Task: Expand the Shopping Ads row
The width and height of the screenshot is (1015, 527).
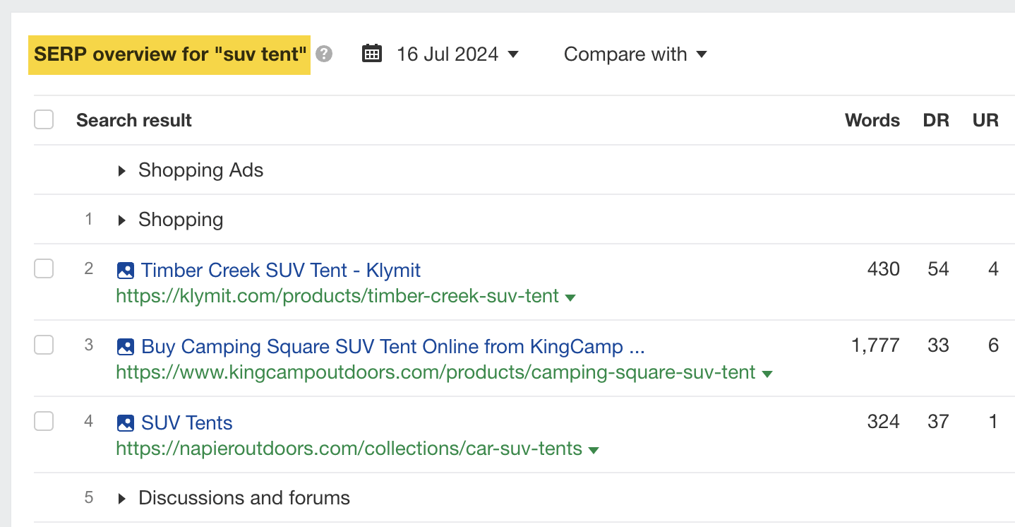Action: pos(122,170)
